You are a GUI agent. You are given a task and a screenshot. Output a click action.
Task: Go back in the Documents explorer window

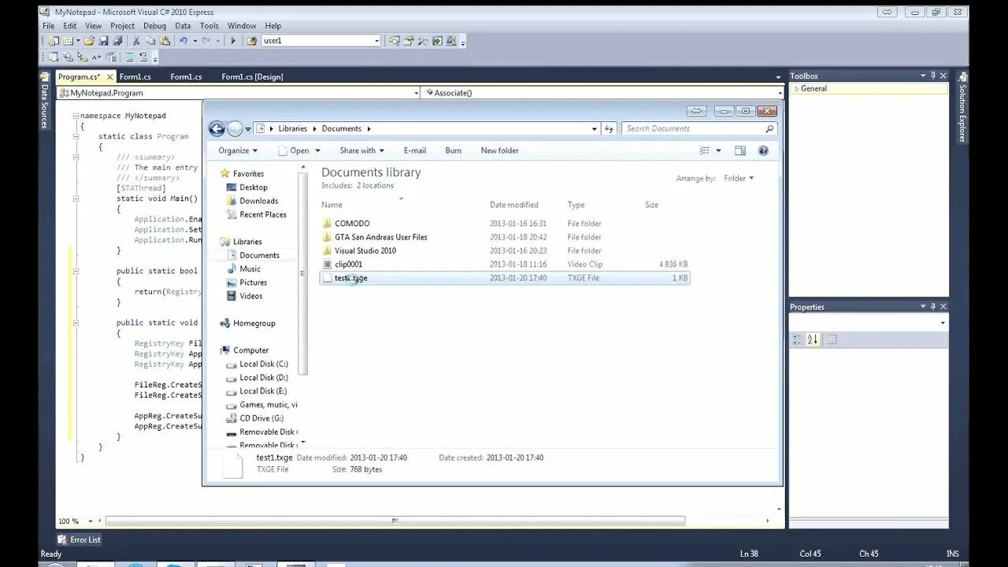pos(217,128)
